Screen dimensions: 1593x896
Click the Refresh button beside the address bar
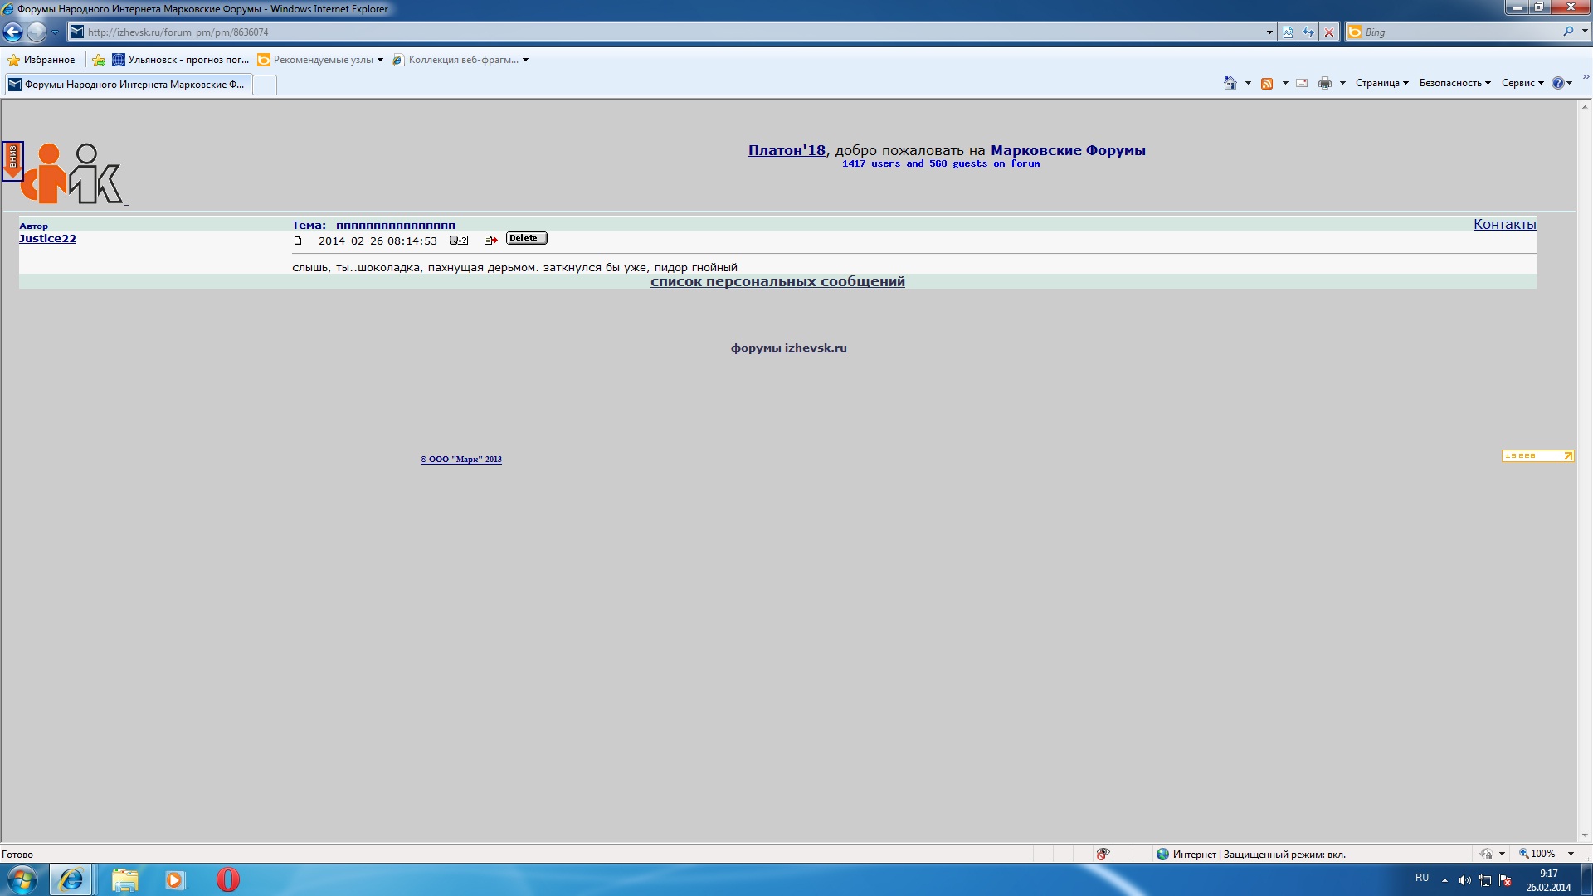pos(1308,32)
